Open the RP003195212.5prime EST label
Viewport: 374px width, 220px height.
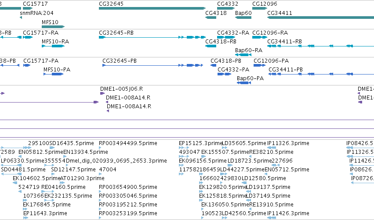pos(128,205)
